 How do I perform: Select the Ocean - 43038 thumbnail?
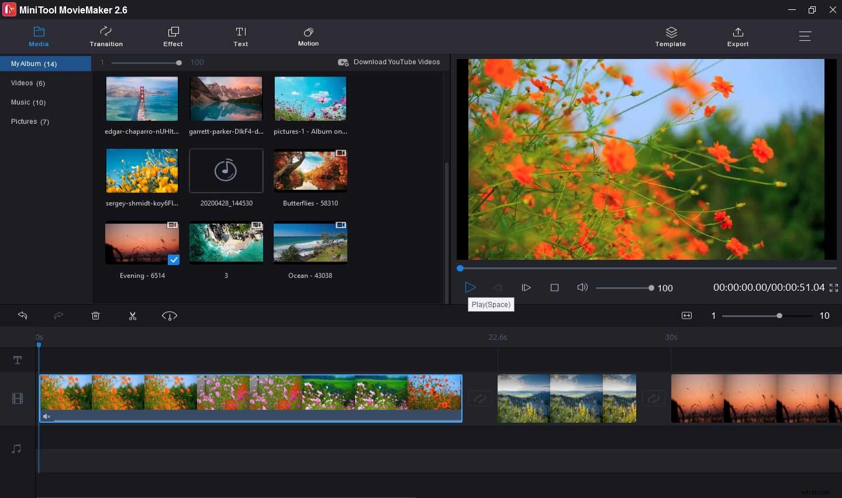tap(310, 243)
